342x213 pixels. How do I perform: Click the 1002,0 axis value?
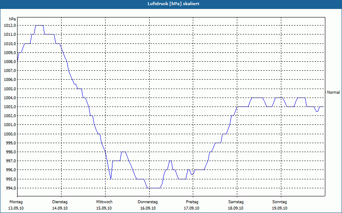pyautogui.click(x=10, y=116)
